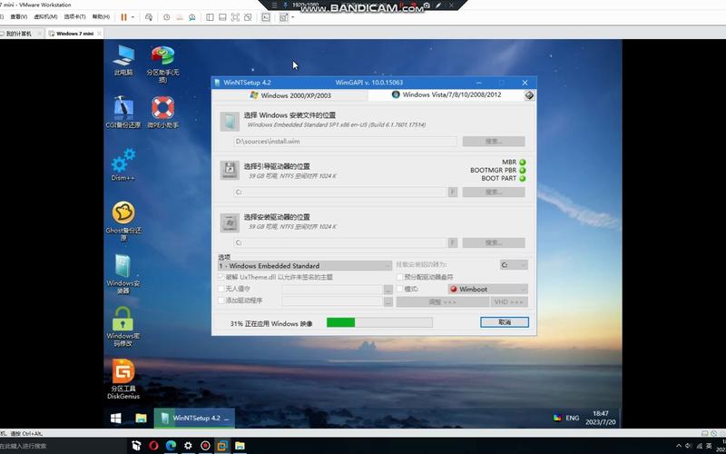
Task: Click the revert to snapshot icon
Action: [x=179, y=17]
